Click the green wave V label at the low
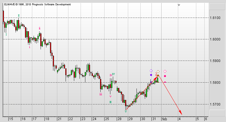This screenshot has width=226, height=122. [126, 111]
